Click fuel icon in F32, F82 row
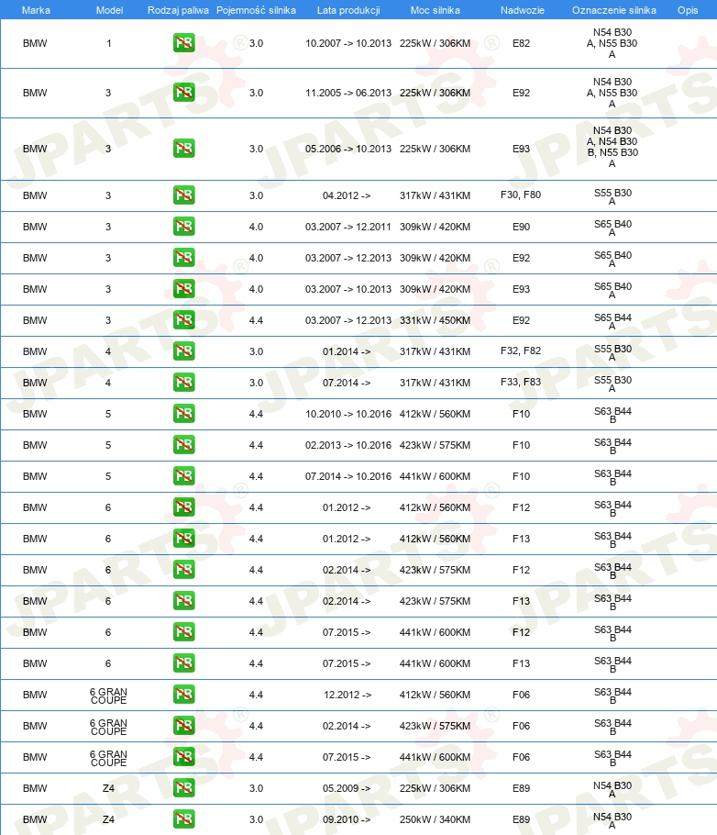Screen dimensions: 717x835 tap(183, 351)
